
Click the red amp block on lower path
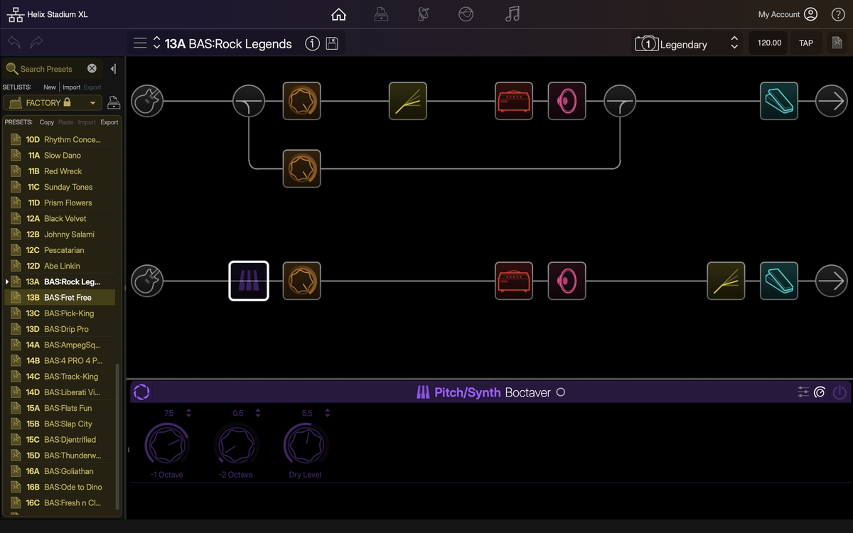pyautogui.click(x=514, y=281)
